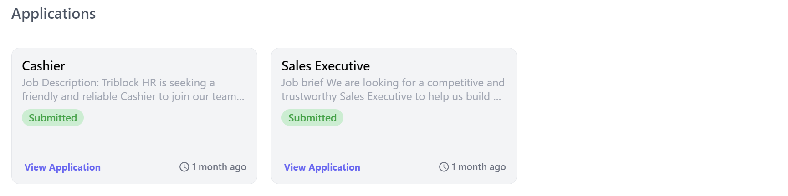Click '1 month ago' on Sales Executive card
Screen dimensions: 788x196
click(x=479, y=167)
